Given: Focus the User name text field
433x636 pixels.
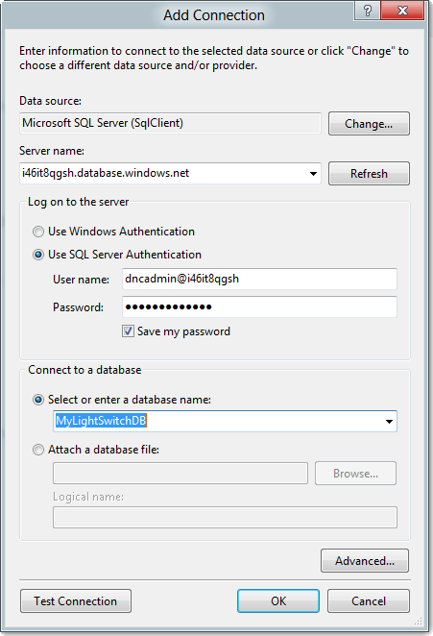Looking at the screenshot, I should coord(259,279).
